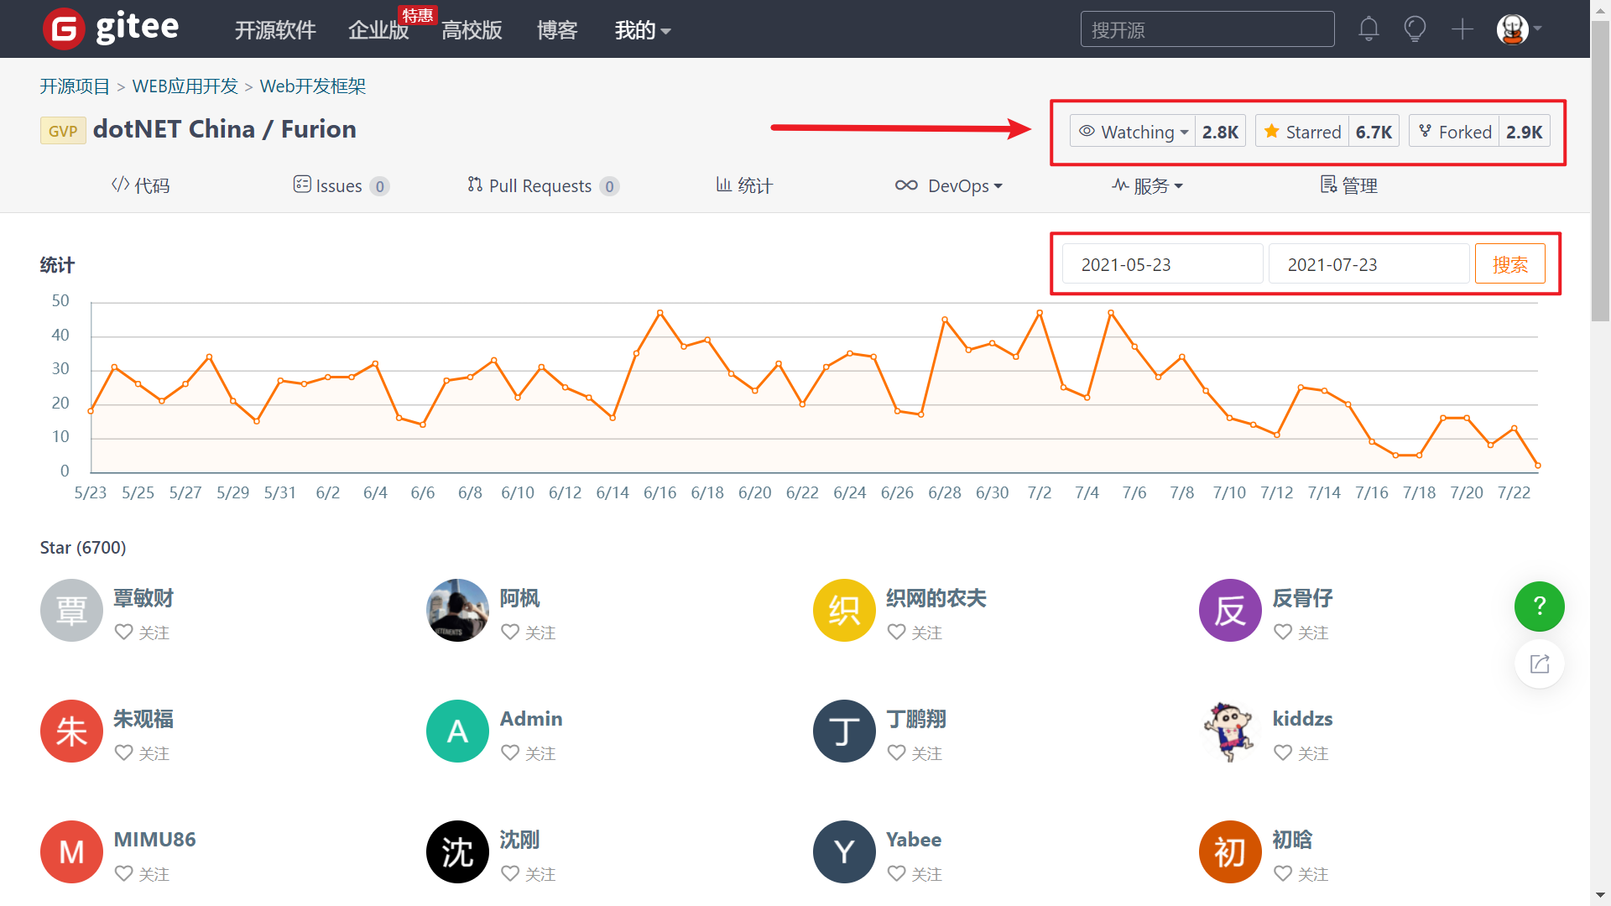Click the 搜索 button
1611x906 pixels.
point(1509,264)
